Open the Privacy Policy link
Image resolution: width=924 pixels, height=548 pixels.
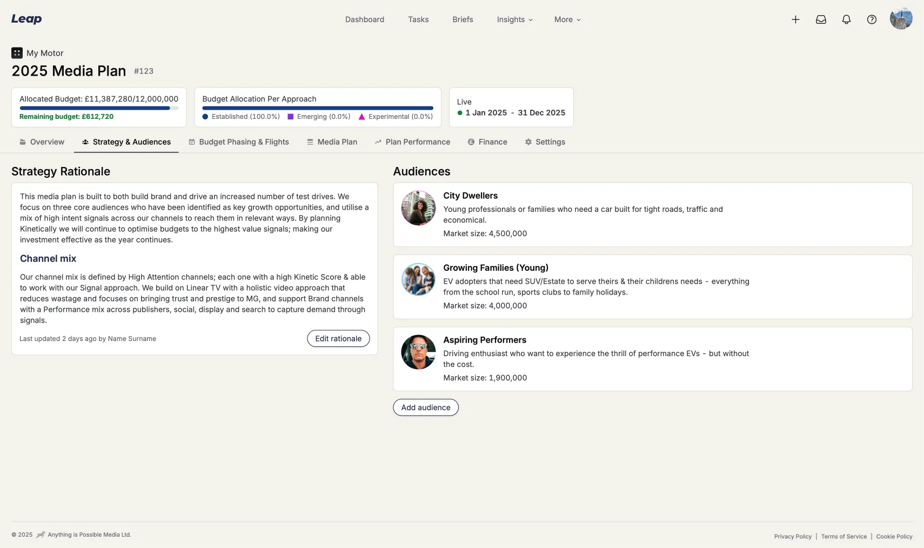793,537
